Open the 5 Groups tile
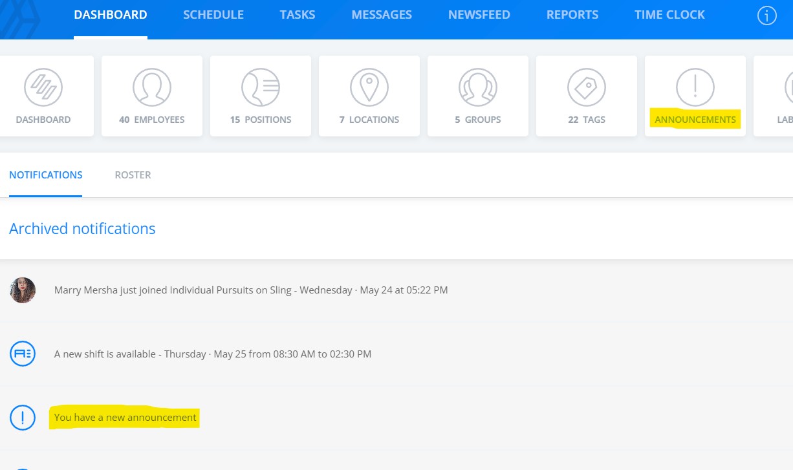The image size is (793, 470). click(x=478, y=96)
